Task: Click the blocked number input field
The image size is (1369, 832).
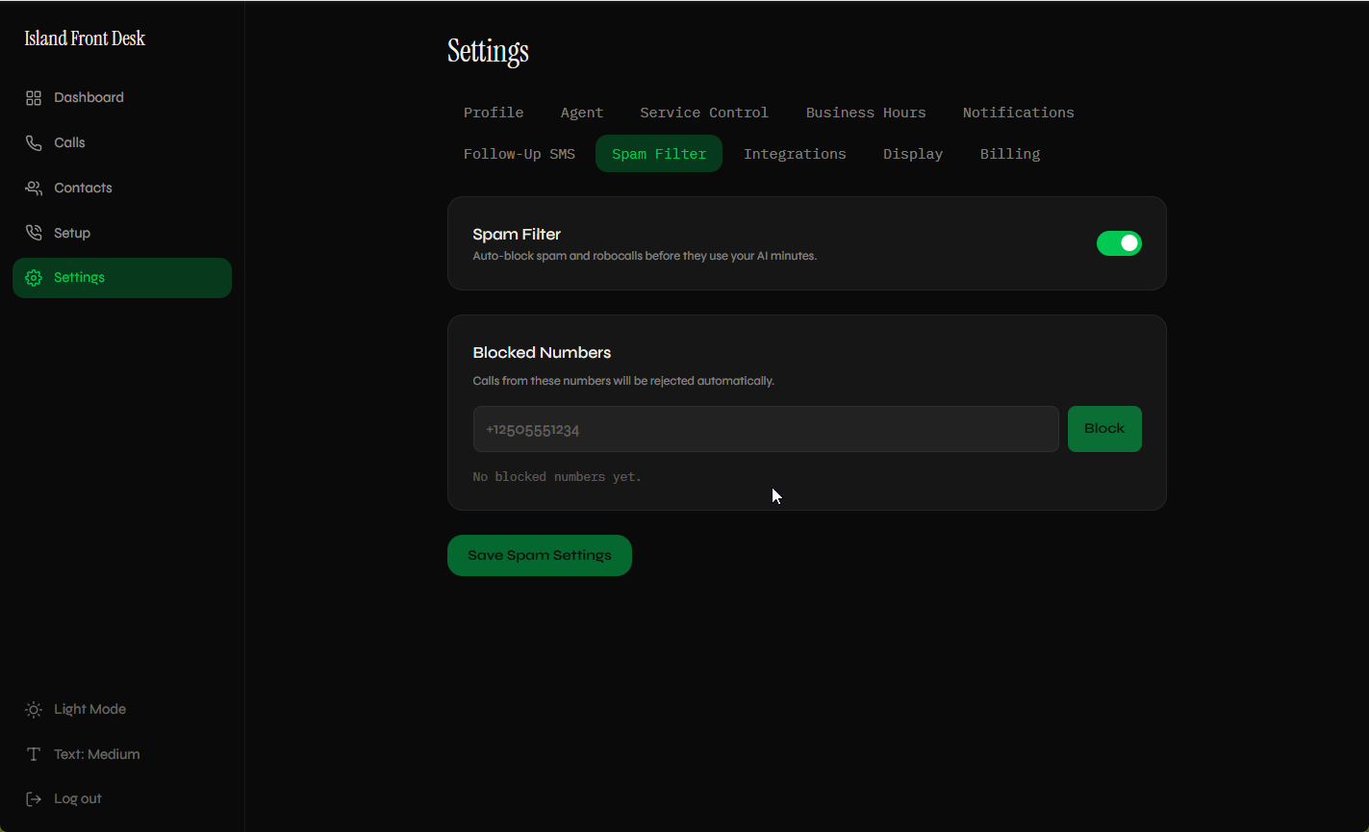Action: click(x=765, y=429)
